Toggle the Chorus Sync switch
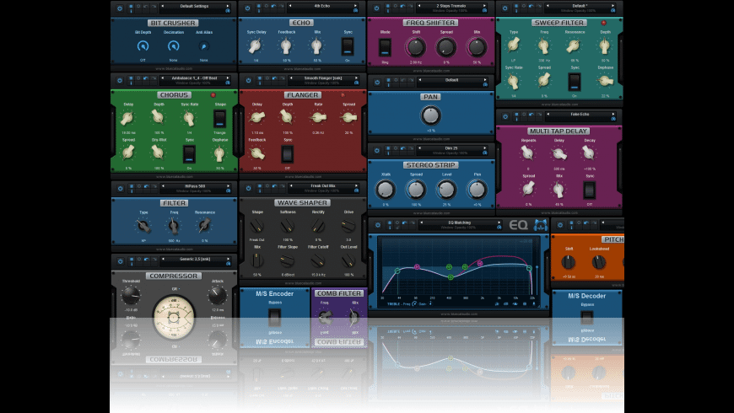 (x=189, y=153)
